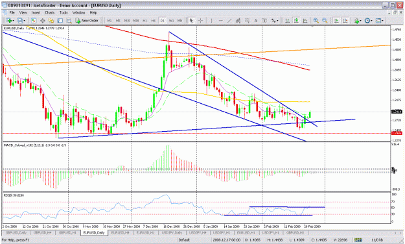
Task: Open the File menu
Action: [12, 12]
